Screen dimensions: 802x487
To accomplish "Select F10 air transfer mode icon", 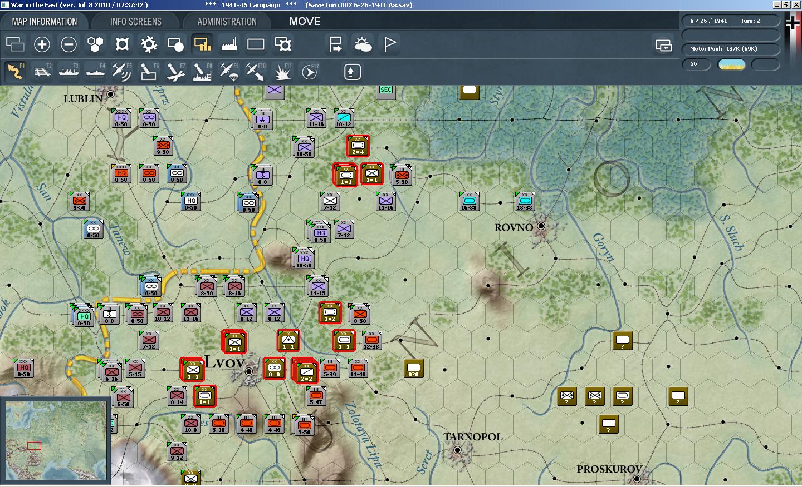I will 256,72.
